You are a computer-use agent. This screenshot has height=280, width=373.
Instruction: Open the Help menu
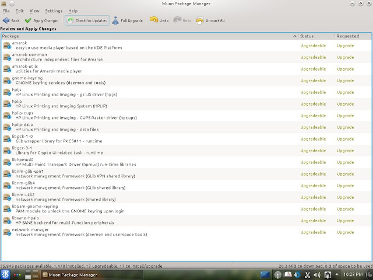coord(73,11)
